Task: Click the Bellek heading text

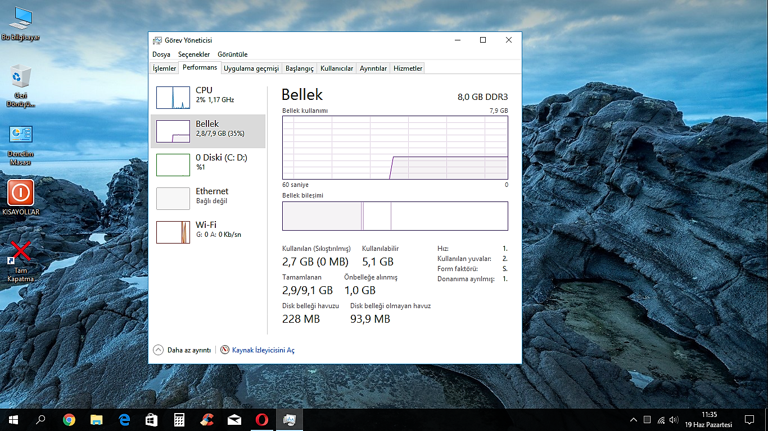Action: click(302, 94)
